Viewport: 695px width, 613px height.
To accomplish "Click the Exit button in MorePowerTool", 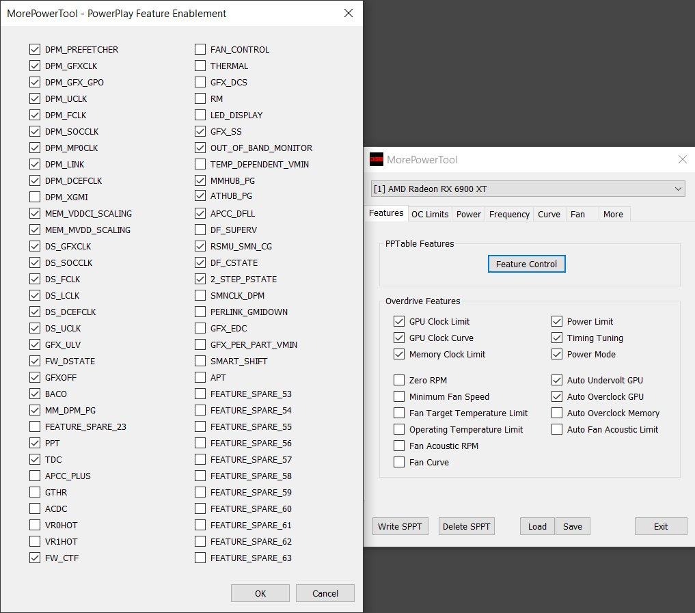I will tap(660, 526).
